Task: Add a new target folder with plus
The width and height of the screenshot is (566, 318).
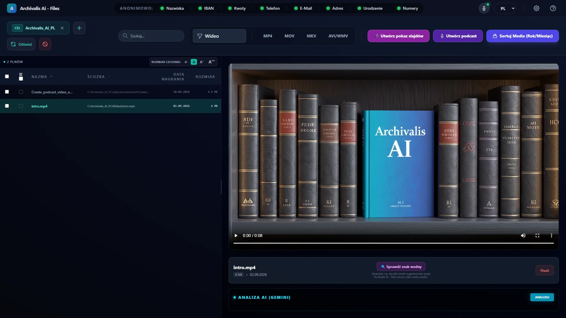Action: tap(79, 28)
